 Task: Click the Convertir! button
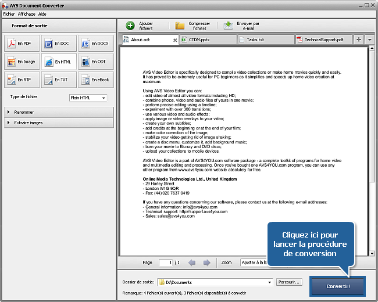[338, 286]
